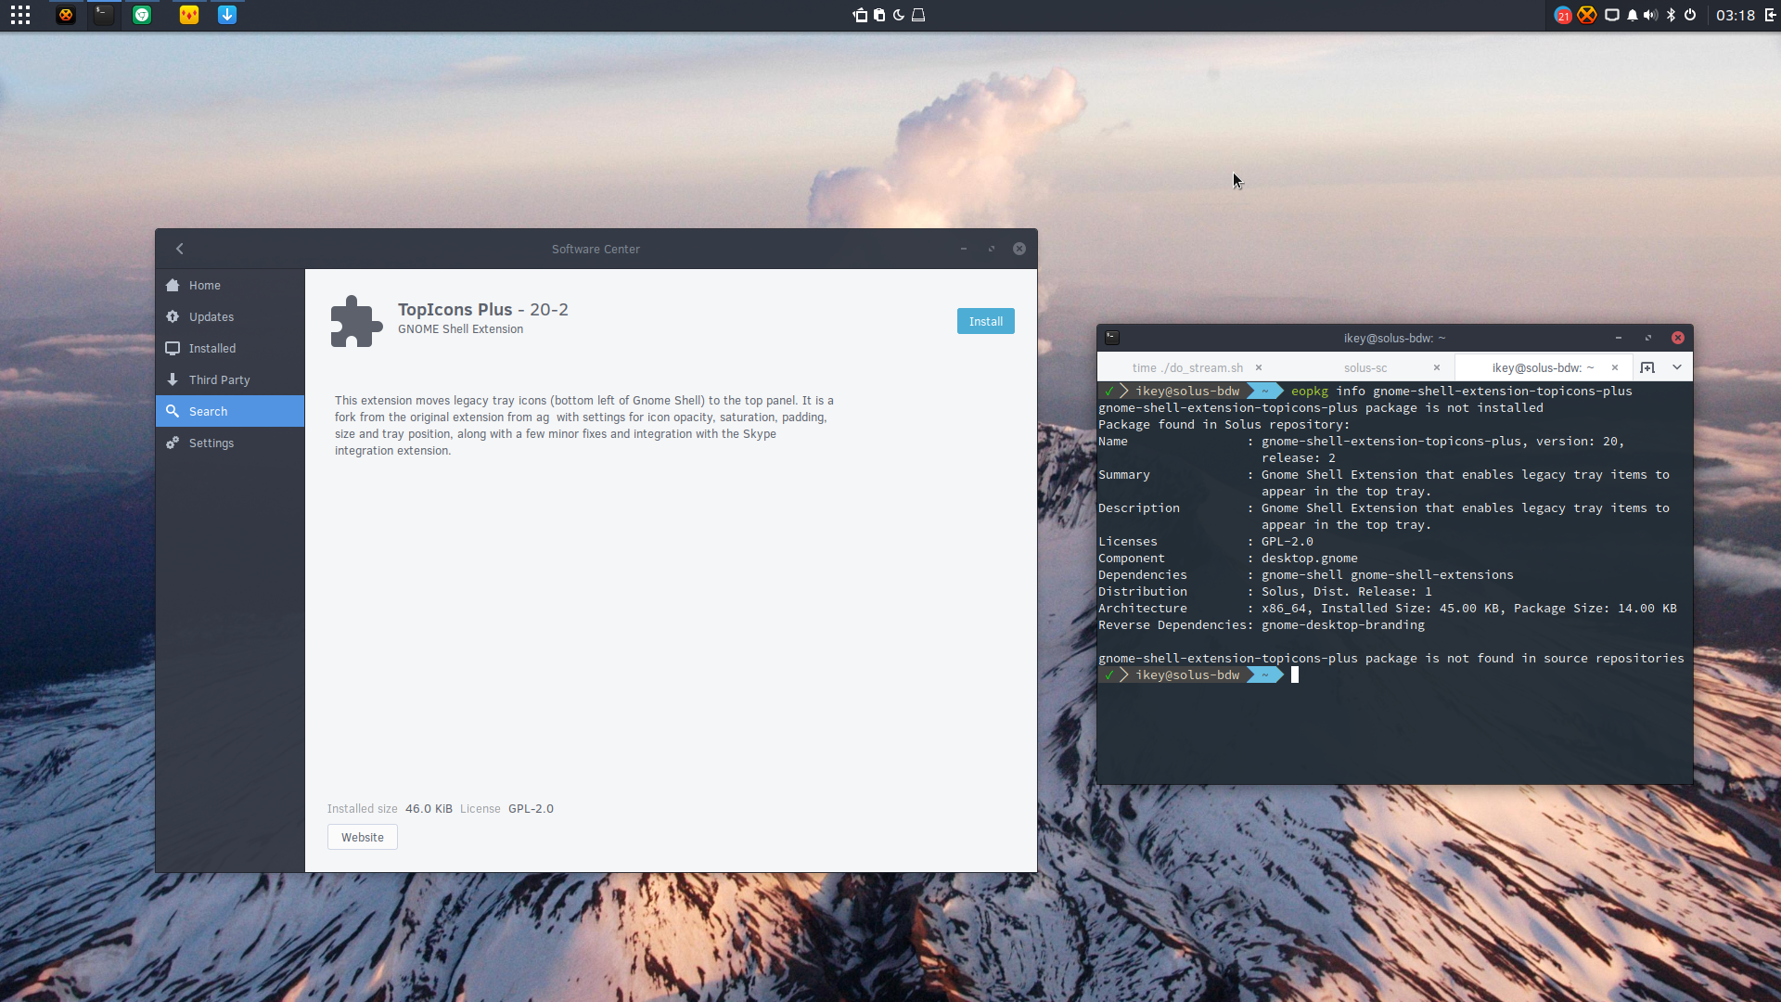Close the solus-sc terminal tab

point(1437,367)
